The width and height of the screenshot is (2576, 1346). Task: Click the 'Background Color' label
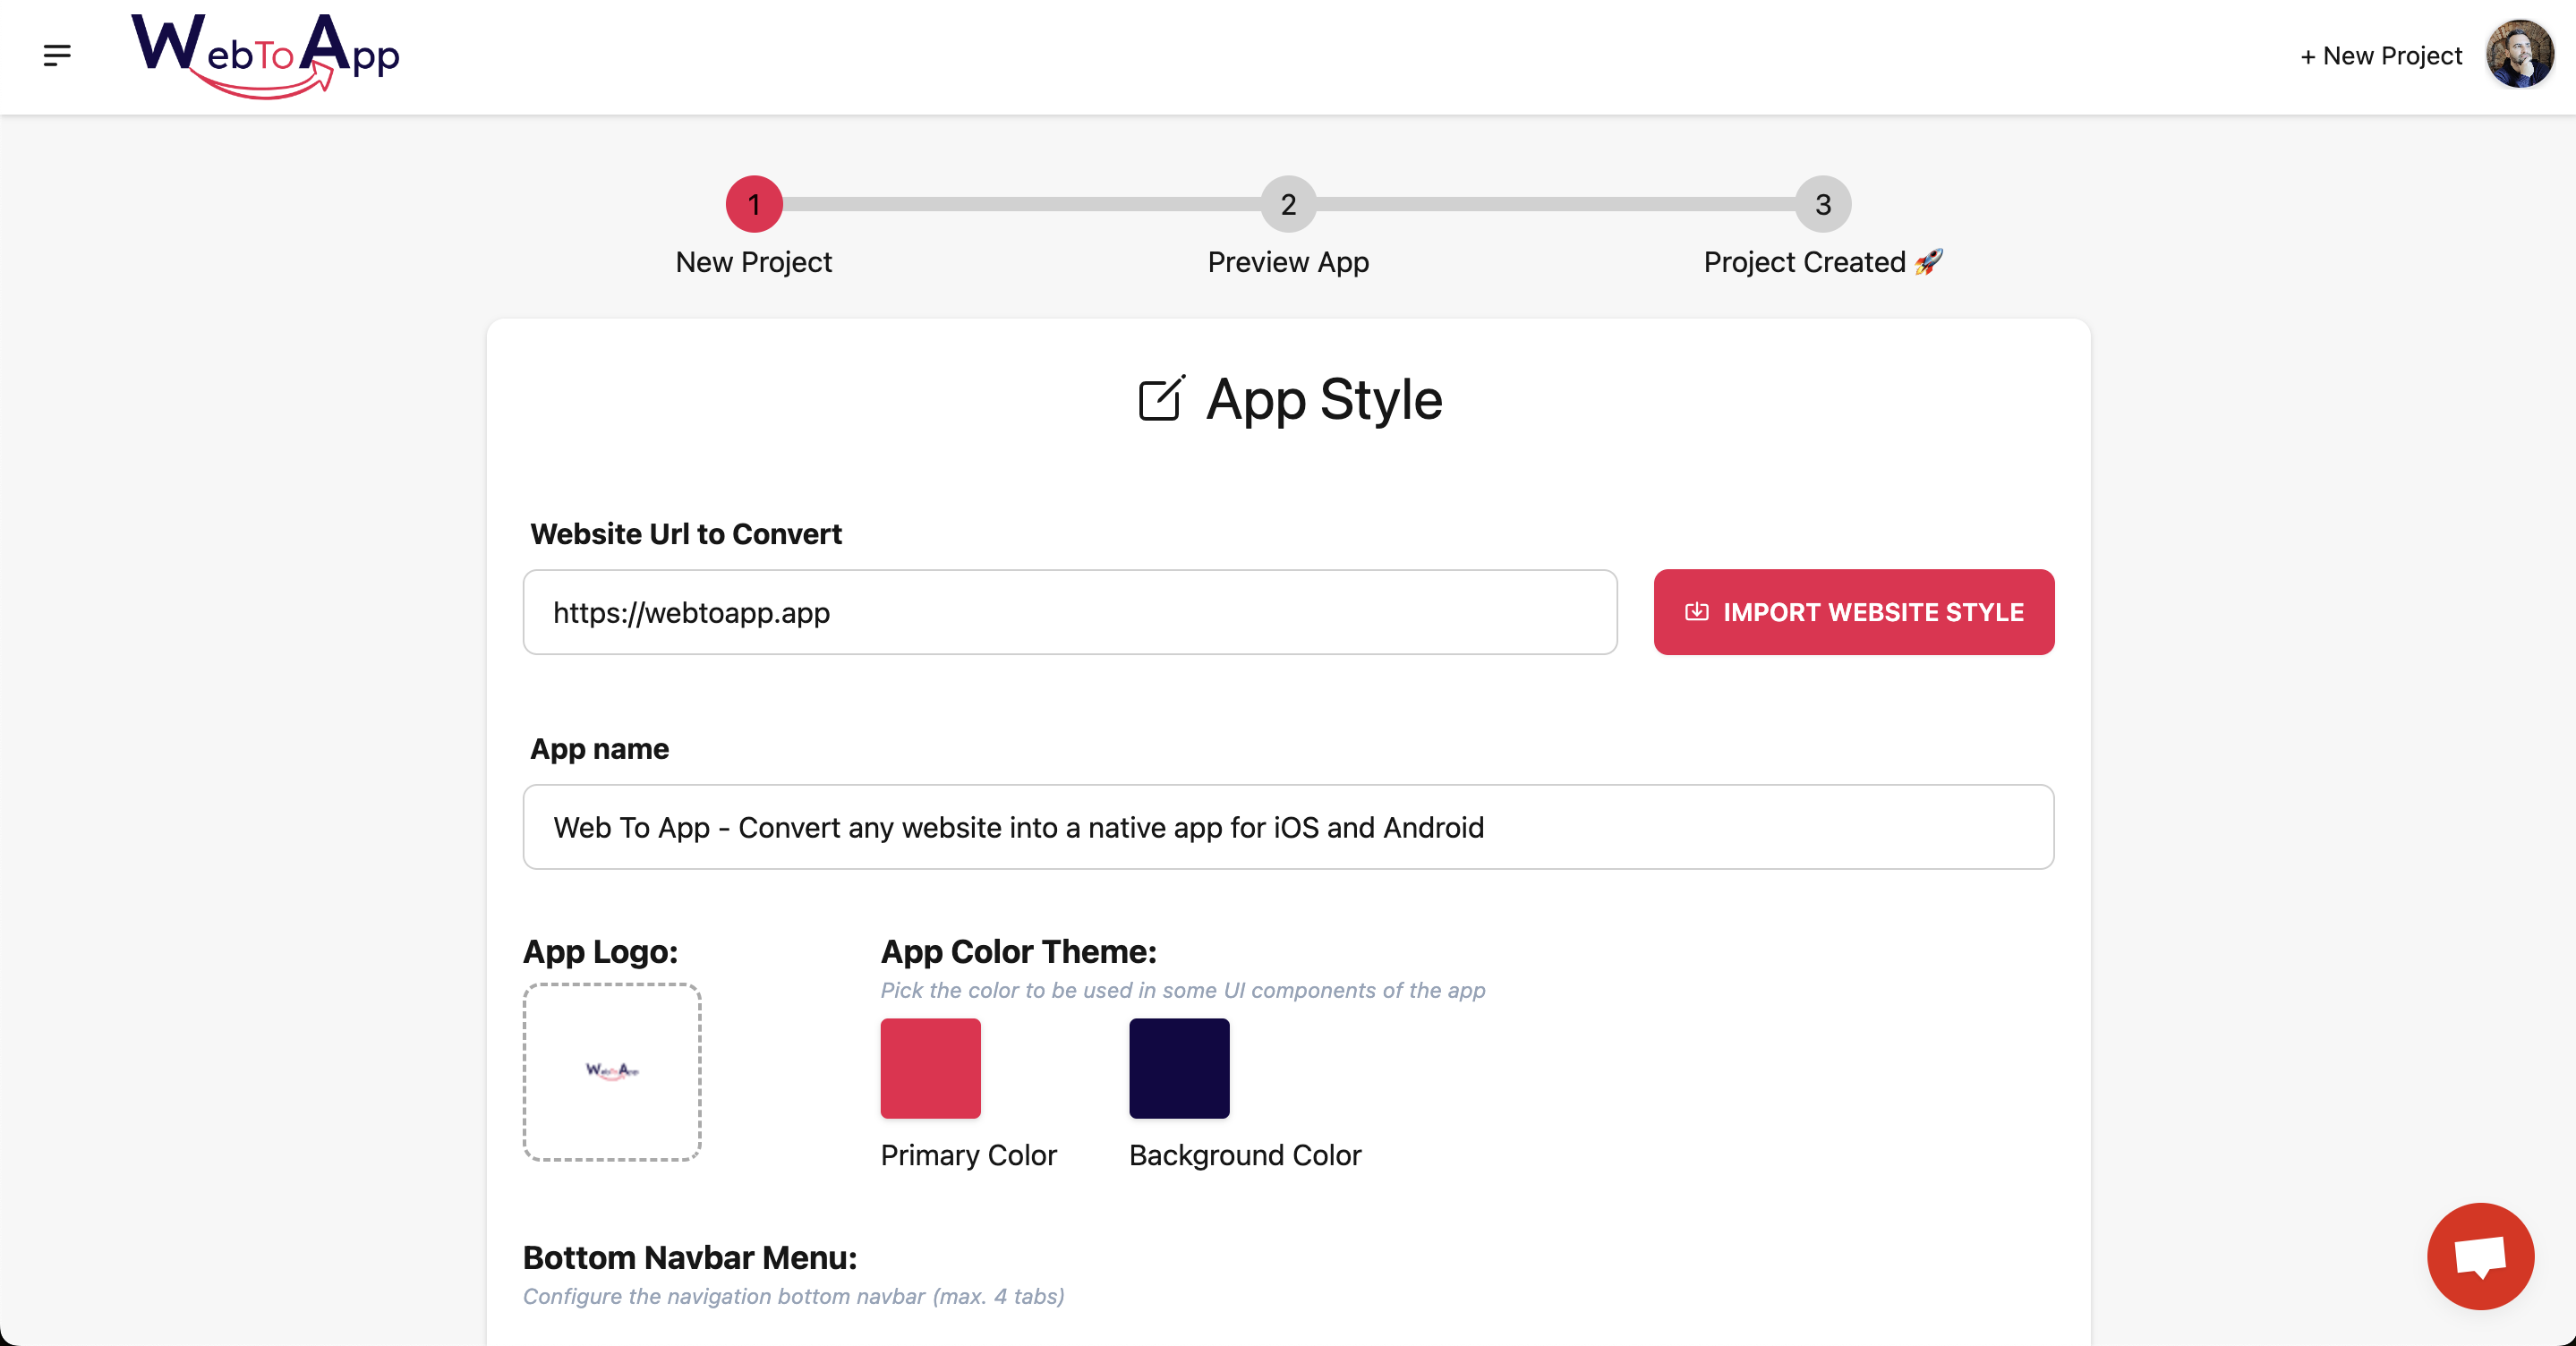click(x=1244, y=1155)
